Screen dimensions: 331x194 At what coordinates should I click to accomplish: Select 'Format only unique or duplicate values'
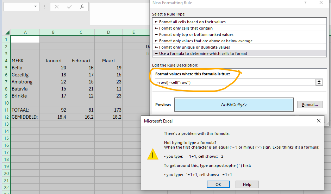[x=239, y=47]
